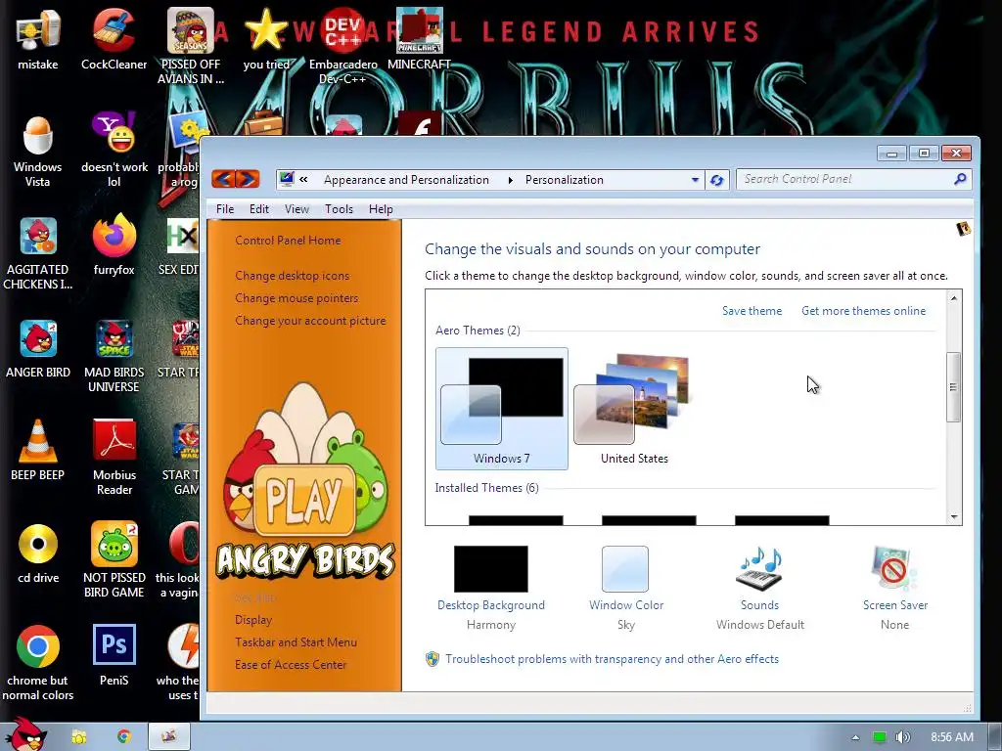Open the Tools menu
Screen dimensions: 1002x751
point(339,209)
